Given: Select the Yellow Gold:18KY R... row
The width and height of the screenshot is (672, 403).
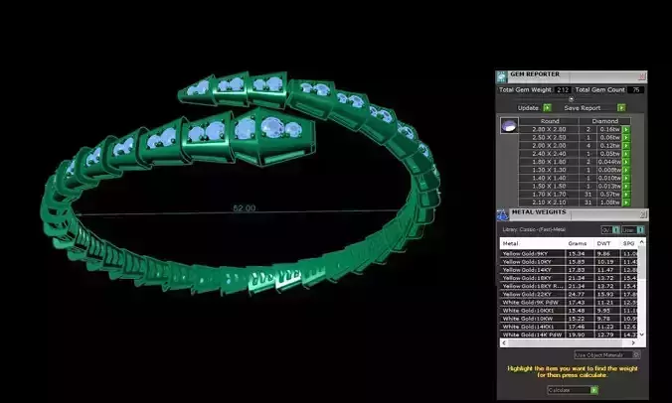Looking at the screenshot, I should 569,286.
